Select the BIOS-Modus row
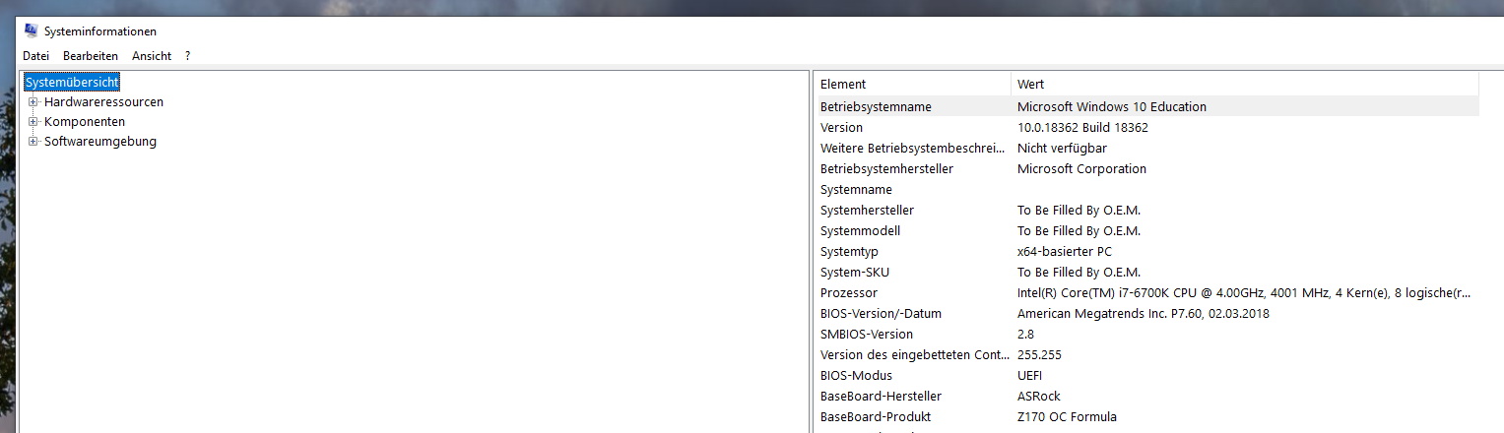Viewport: 1504px width, 433px height. pyautogui.click(x=1147, y=375)
